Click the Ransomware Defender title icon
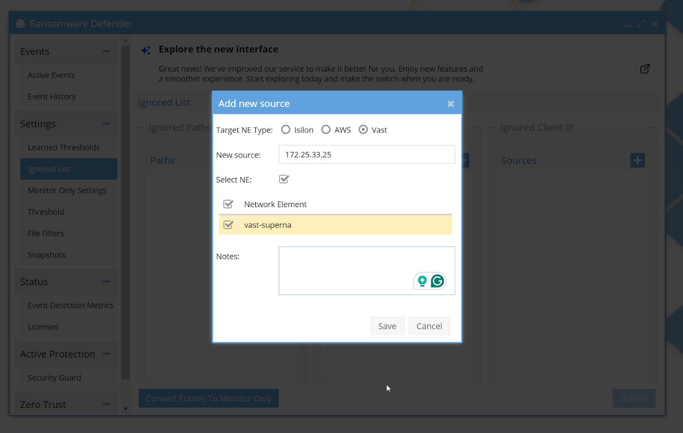Screen dimensions: 683x433 20,23
